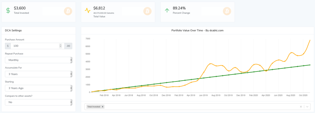Click the Apr 2020 axis label
The height and width of the screenshot is (113, 315).
pyautogui.click(x=265, y=96)
